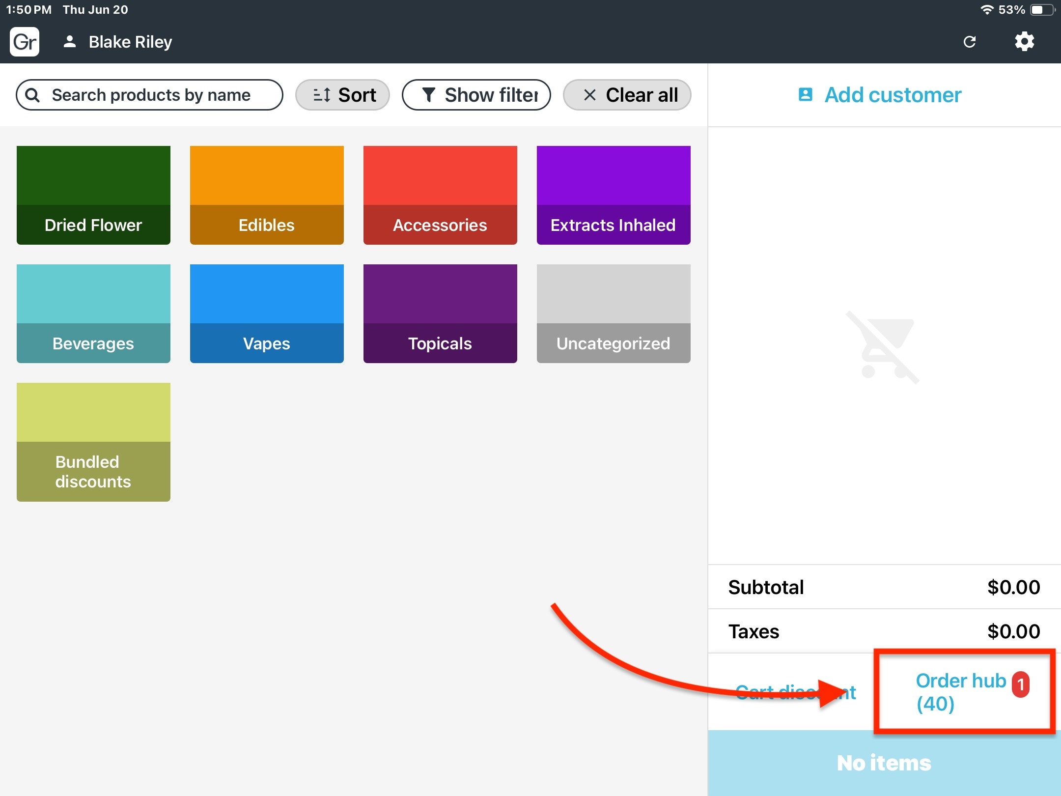1061x796 pixels.
Task: Click the empty cart icon
Action: pyautogui.click(x=883, y=347)
